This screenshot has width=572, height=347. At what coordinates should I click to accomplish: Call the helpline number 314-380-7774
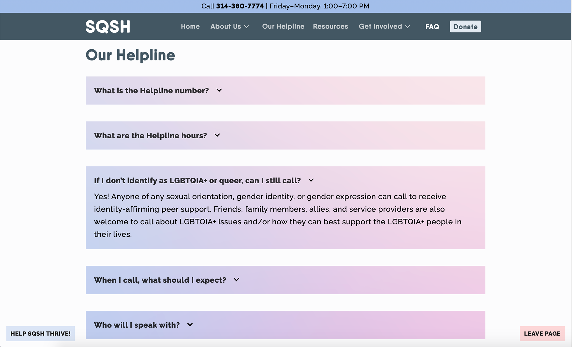pyautogui.click(x=240, y=6)
